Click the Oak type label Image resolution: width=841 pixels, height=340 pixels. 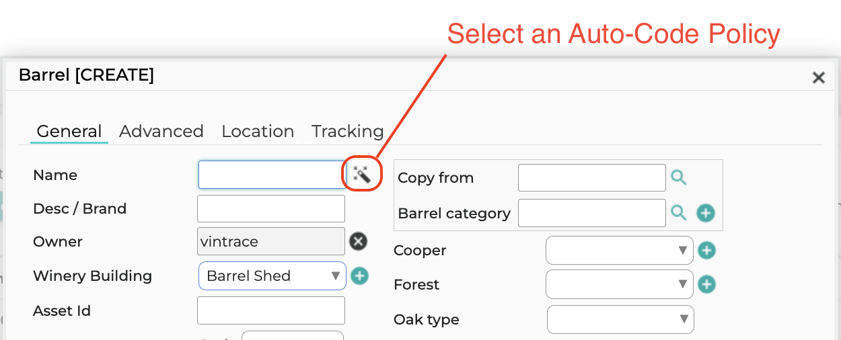(x=427, y=319)
